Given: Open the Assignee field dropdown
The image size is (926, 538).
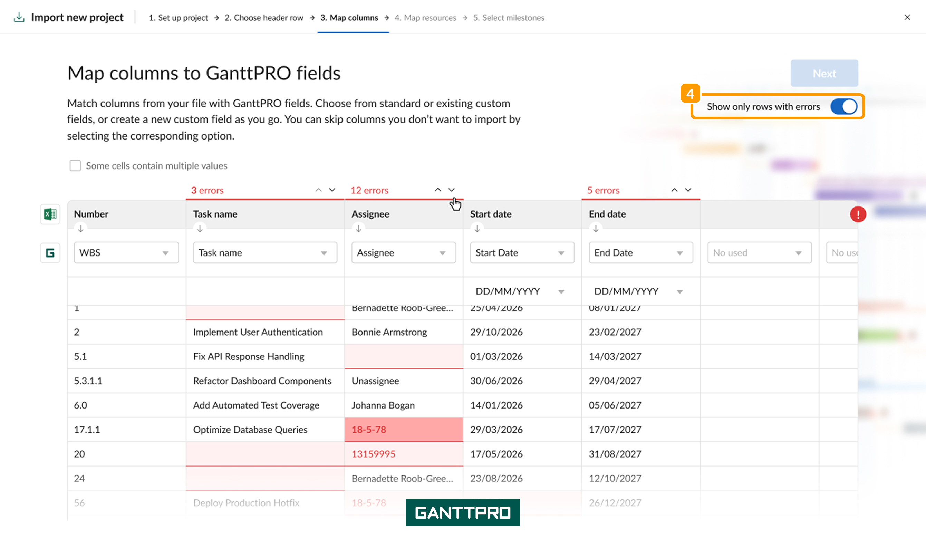Looking at the screenshot, I should pos(404,253).
